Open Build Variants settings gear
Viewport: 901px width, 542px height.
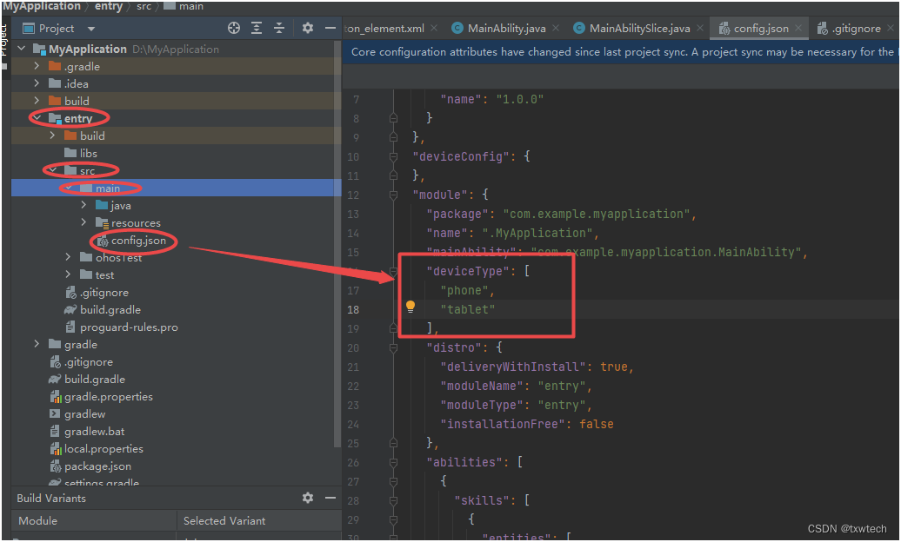[x=308, y=498]
